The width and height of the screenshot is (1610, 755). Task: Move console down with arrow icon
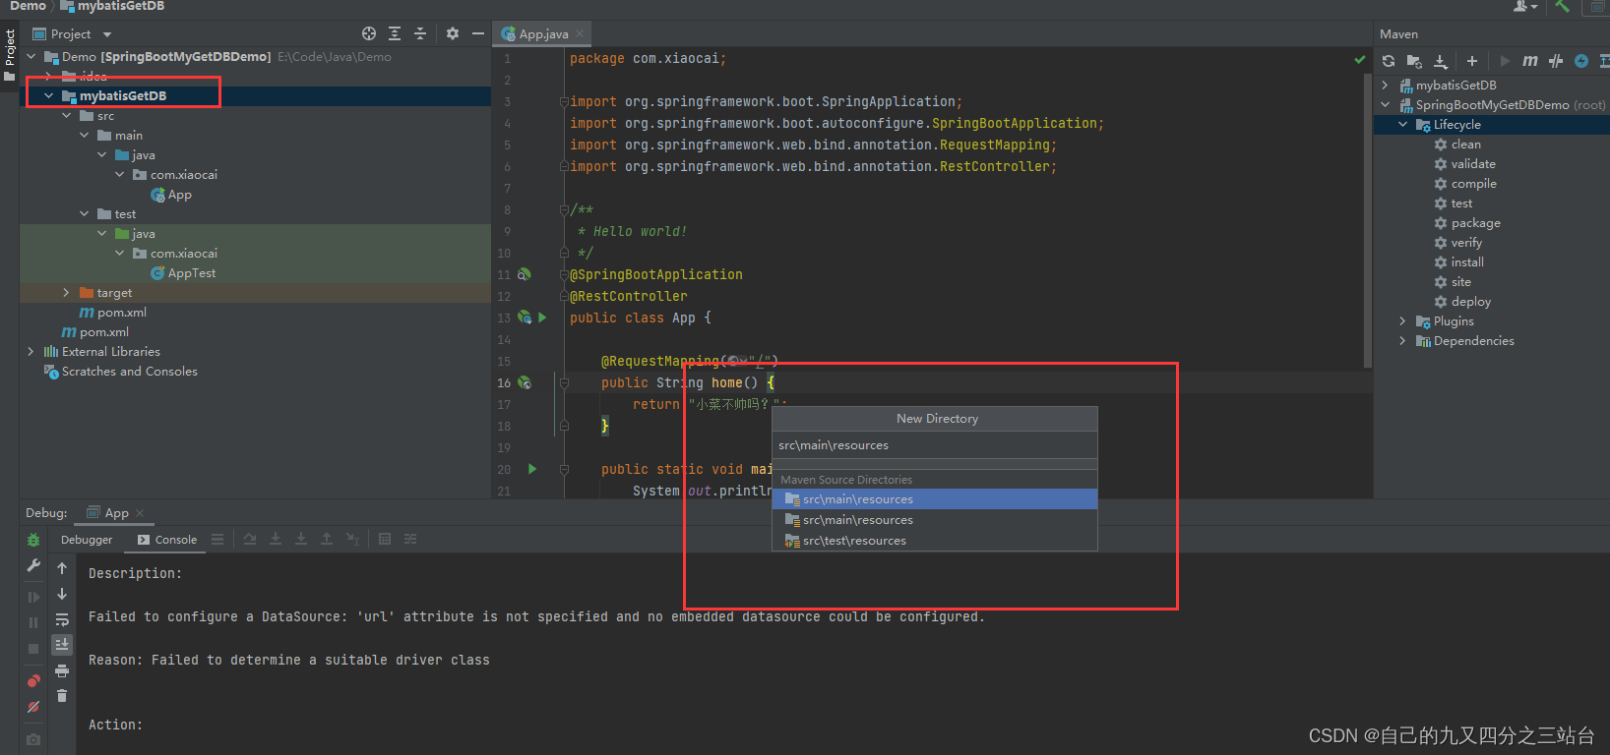[62, 594]
